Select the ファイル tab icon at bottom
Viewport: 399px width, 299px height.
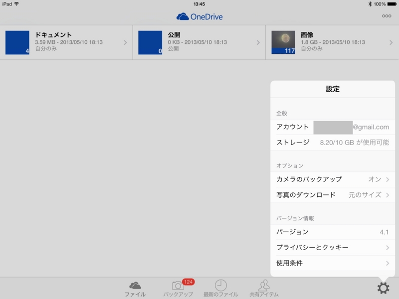[x=134, y=286]
